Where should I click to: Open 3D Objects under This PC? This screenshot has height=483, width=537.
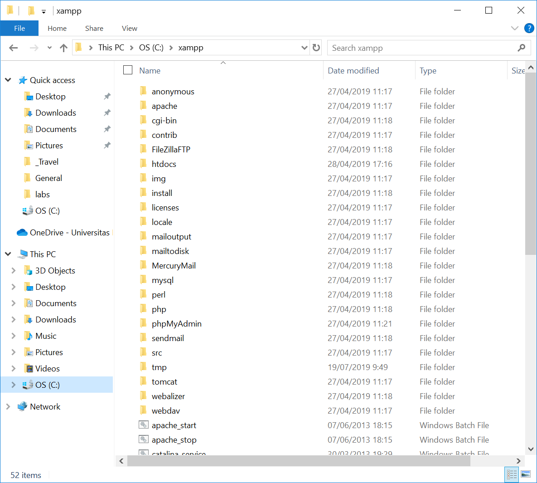click(49, 270)
